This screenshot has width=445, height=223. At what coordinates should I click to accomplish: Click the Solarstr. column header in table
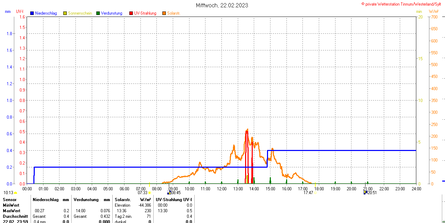pos(122,200)
